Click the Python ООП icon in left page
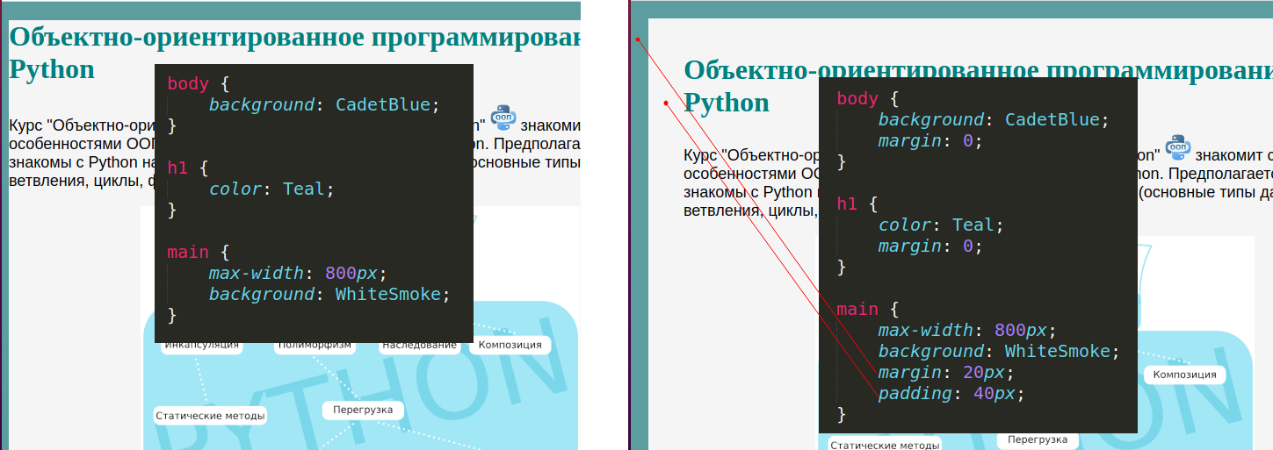 point(503,118)
